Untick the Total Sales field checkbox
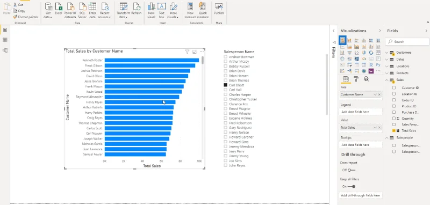The width and height of the screenshot is (430, 205). [394, 131]
